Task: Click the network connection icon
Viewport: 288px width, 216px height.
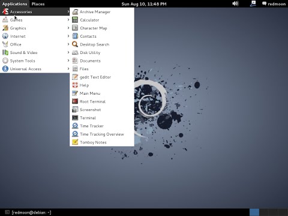Action: click(x=253, y=4)
